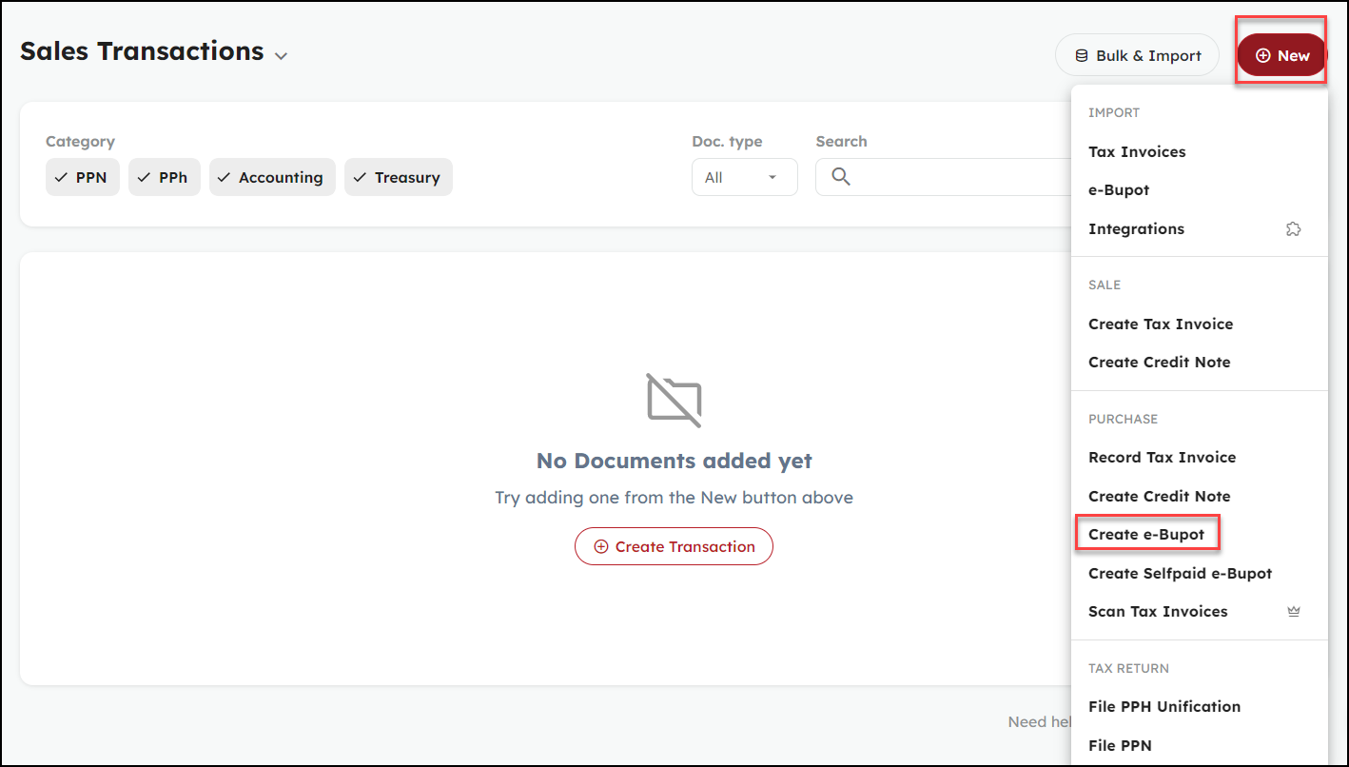
Task: Select Record Tax Invoice menu item
Action: point(1162,458)
